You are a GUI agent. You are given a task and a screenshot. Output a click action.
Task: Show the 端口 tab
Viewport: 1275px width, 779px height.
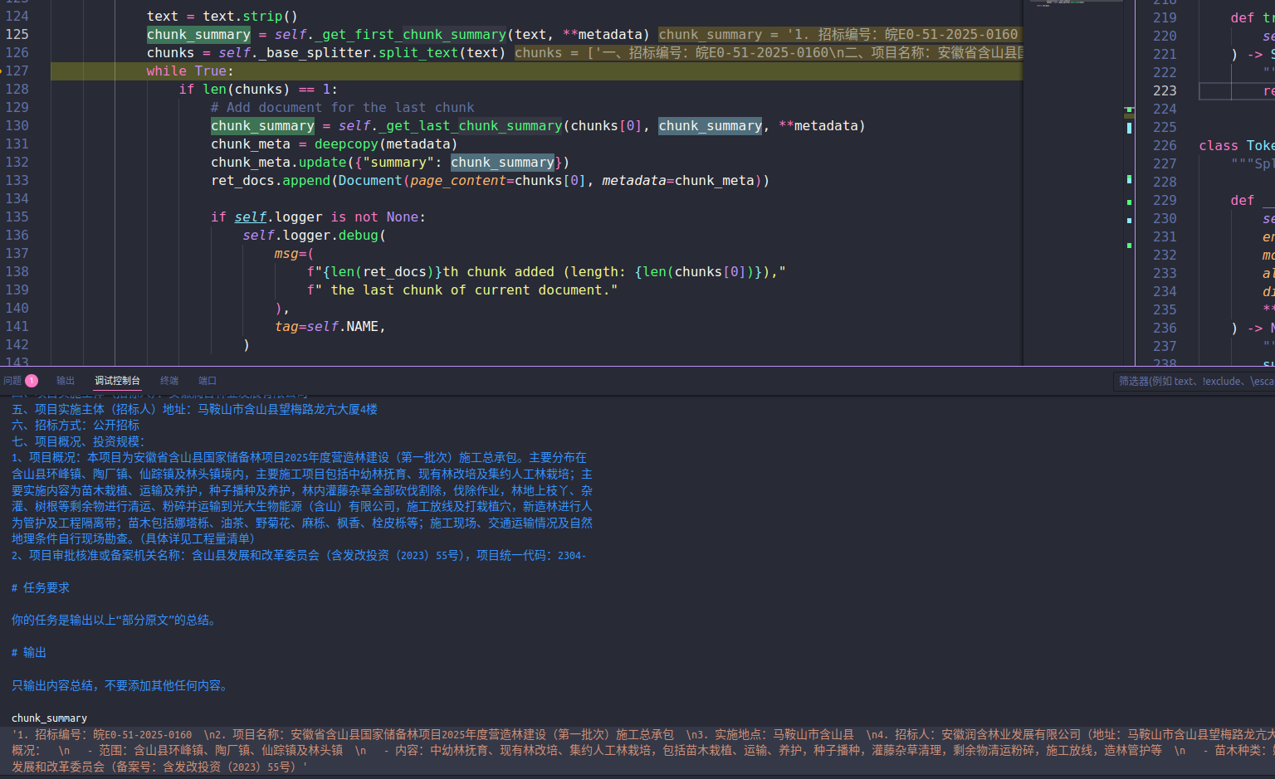click(208, 381)
